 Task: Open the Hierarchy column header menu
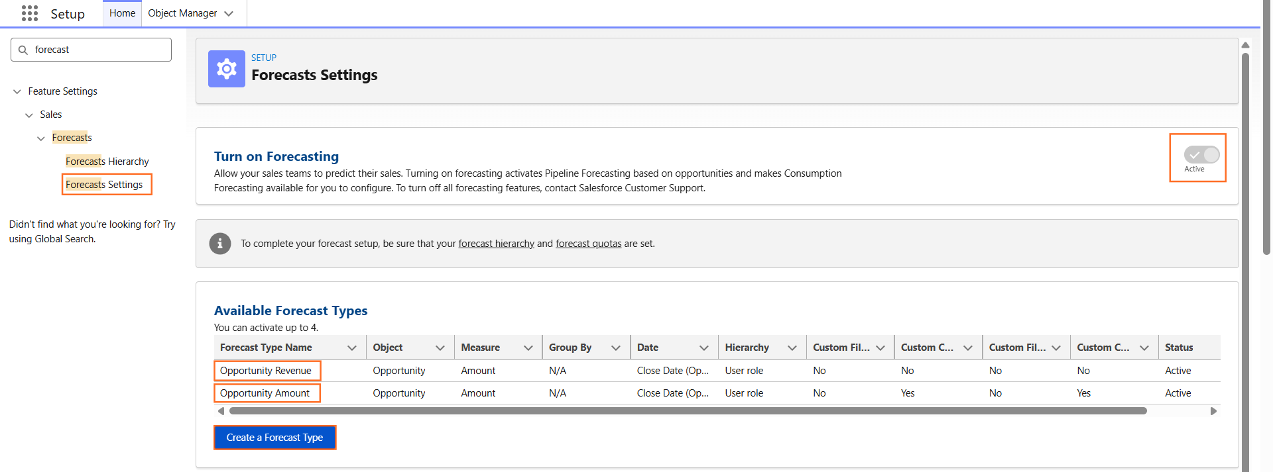pos(792,348)
